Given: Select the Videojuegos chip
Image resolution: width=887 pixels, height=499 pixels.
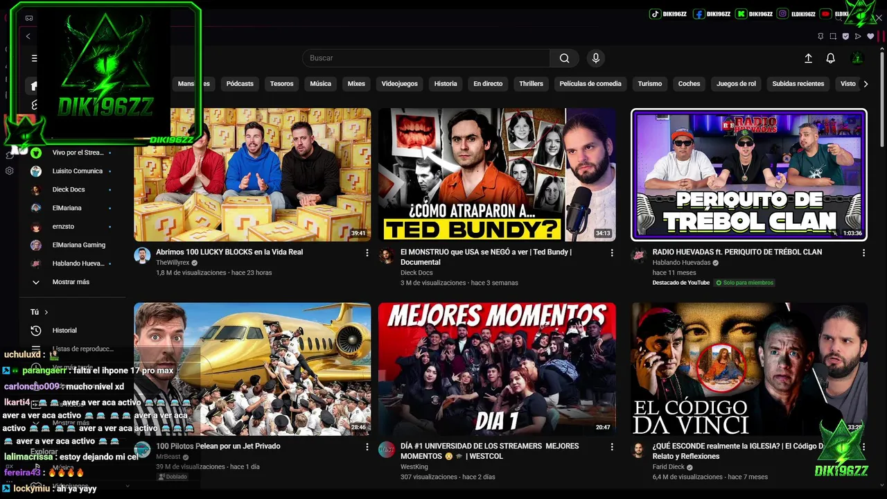Looking at the screenshot, I should coord(400,84).
